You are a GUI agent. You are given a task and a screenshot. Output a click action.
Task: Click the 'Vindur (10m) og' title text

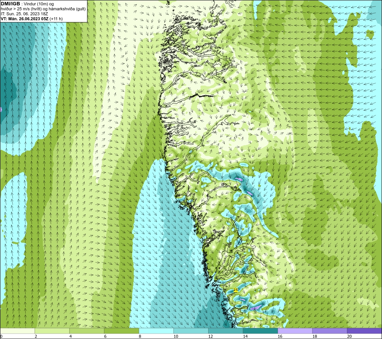(39, 4)
